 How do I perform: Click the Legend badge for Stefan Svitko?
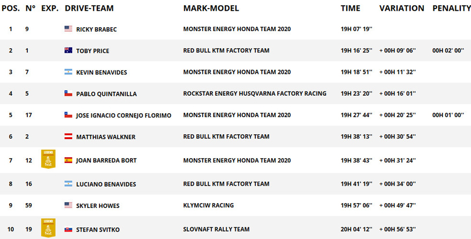point(48,228)
